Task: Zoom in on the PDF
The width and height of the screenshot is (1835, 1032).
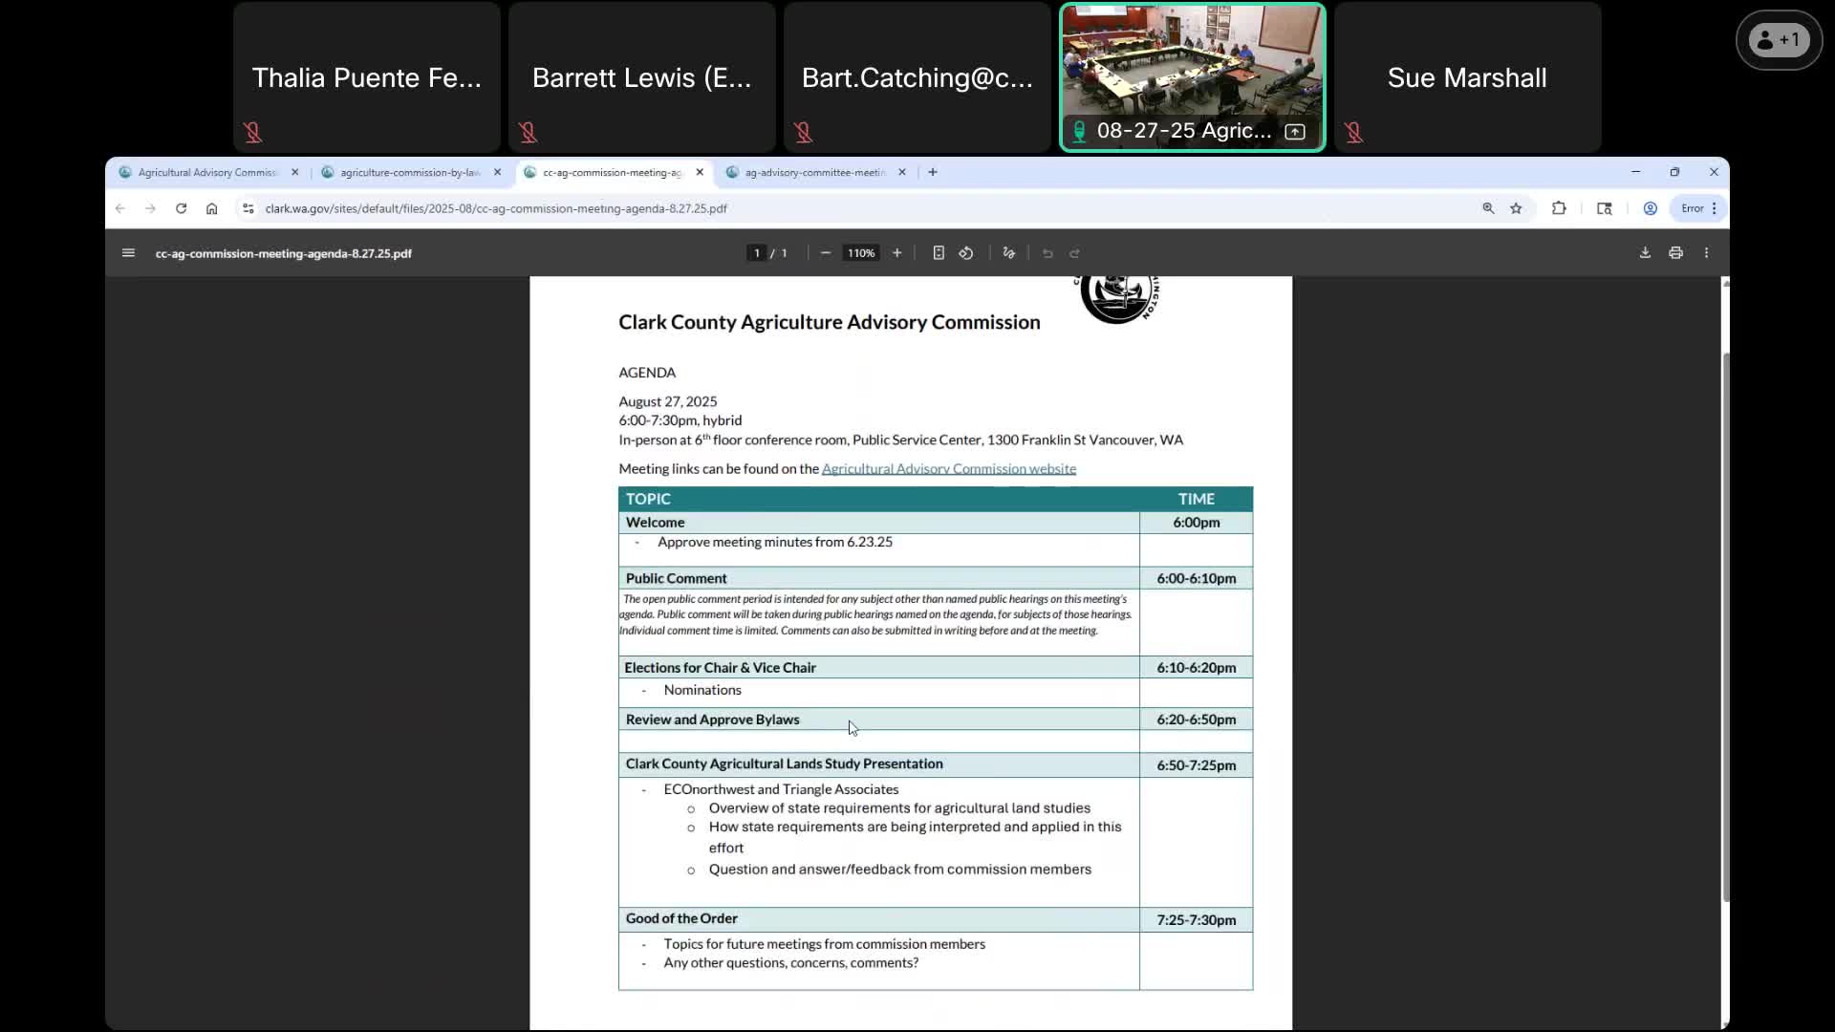Action: (896, 253)
